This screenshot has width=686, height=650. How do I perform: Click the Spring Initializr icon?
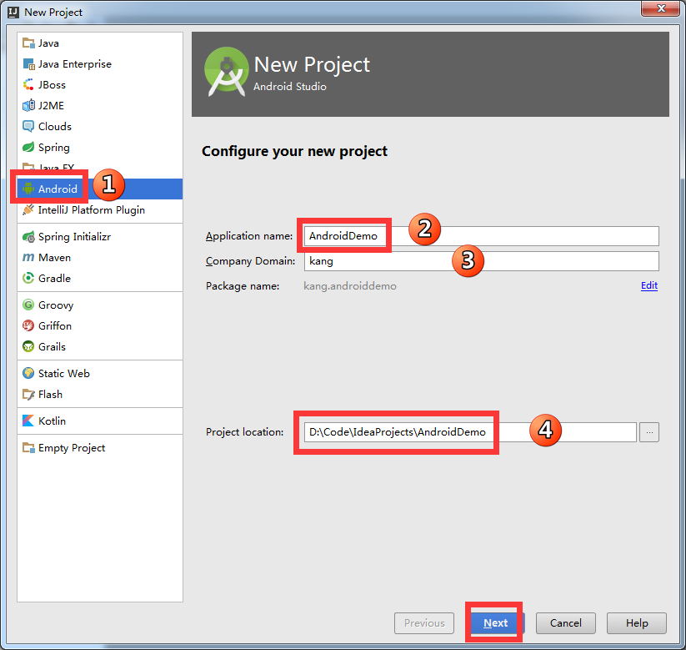click(x=28, y=236)
